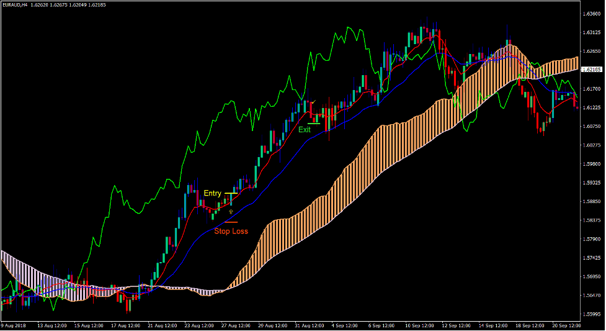Select the white Entry line marker
This screenshot has width=606, height=331.
tap(231, 194)
